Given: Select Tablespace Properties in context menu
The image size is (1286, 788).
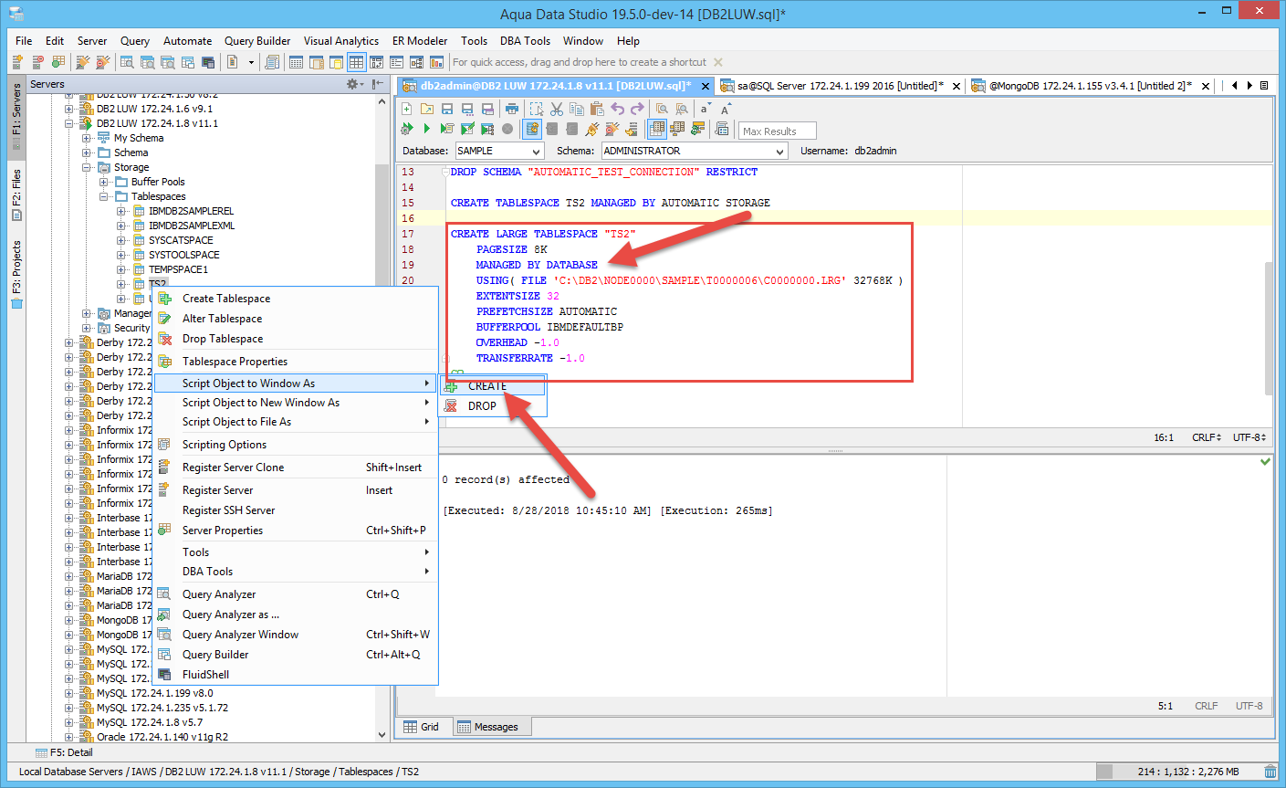Looking at the screenshot, I should click(297, 362).
